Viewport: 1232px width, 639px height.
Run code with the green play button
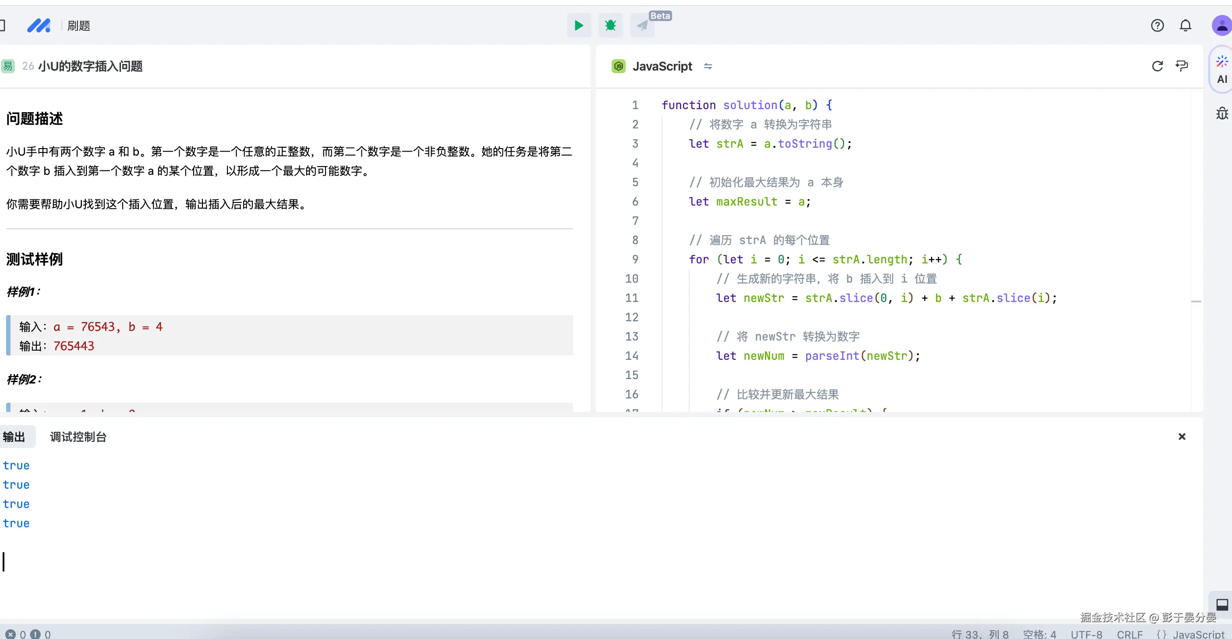point(578,25)
